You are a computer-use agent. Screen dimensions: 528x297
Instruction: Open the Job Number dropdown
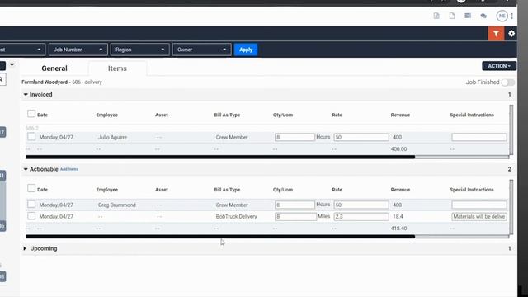78,49
